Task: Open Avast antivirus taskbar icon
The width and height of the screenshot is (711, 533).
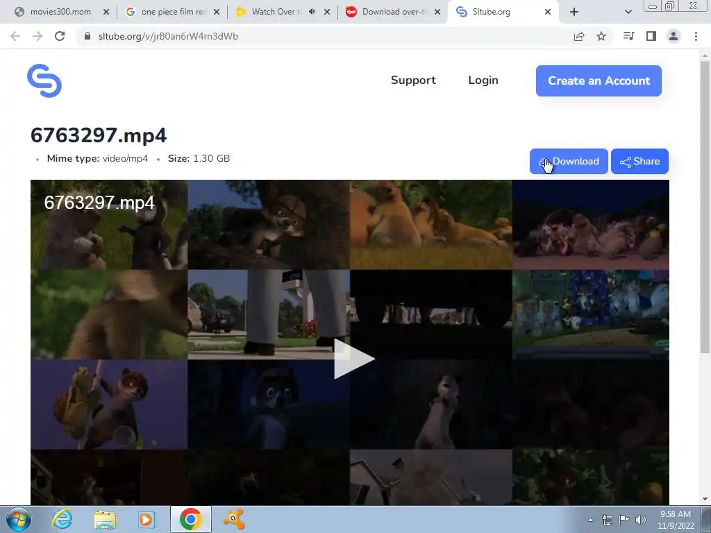Action: tap(234, 519)
